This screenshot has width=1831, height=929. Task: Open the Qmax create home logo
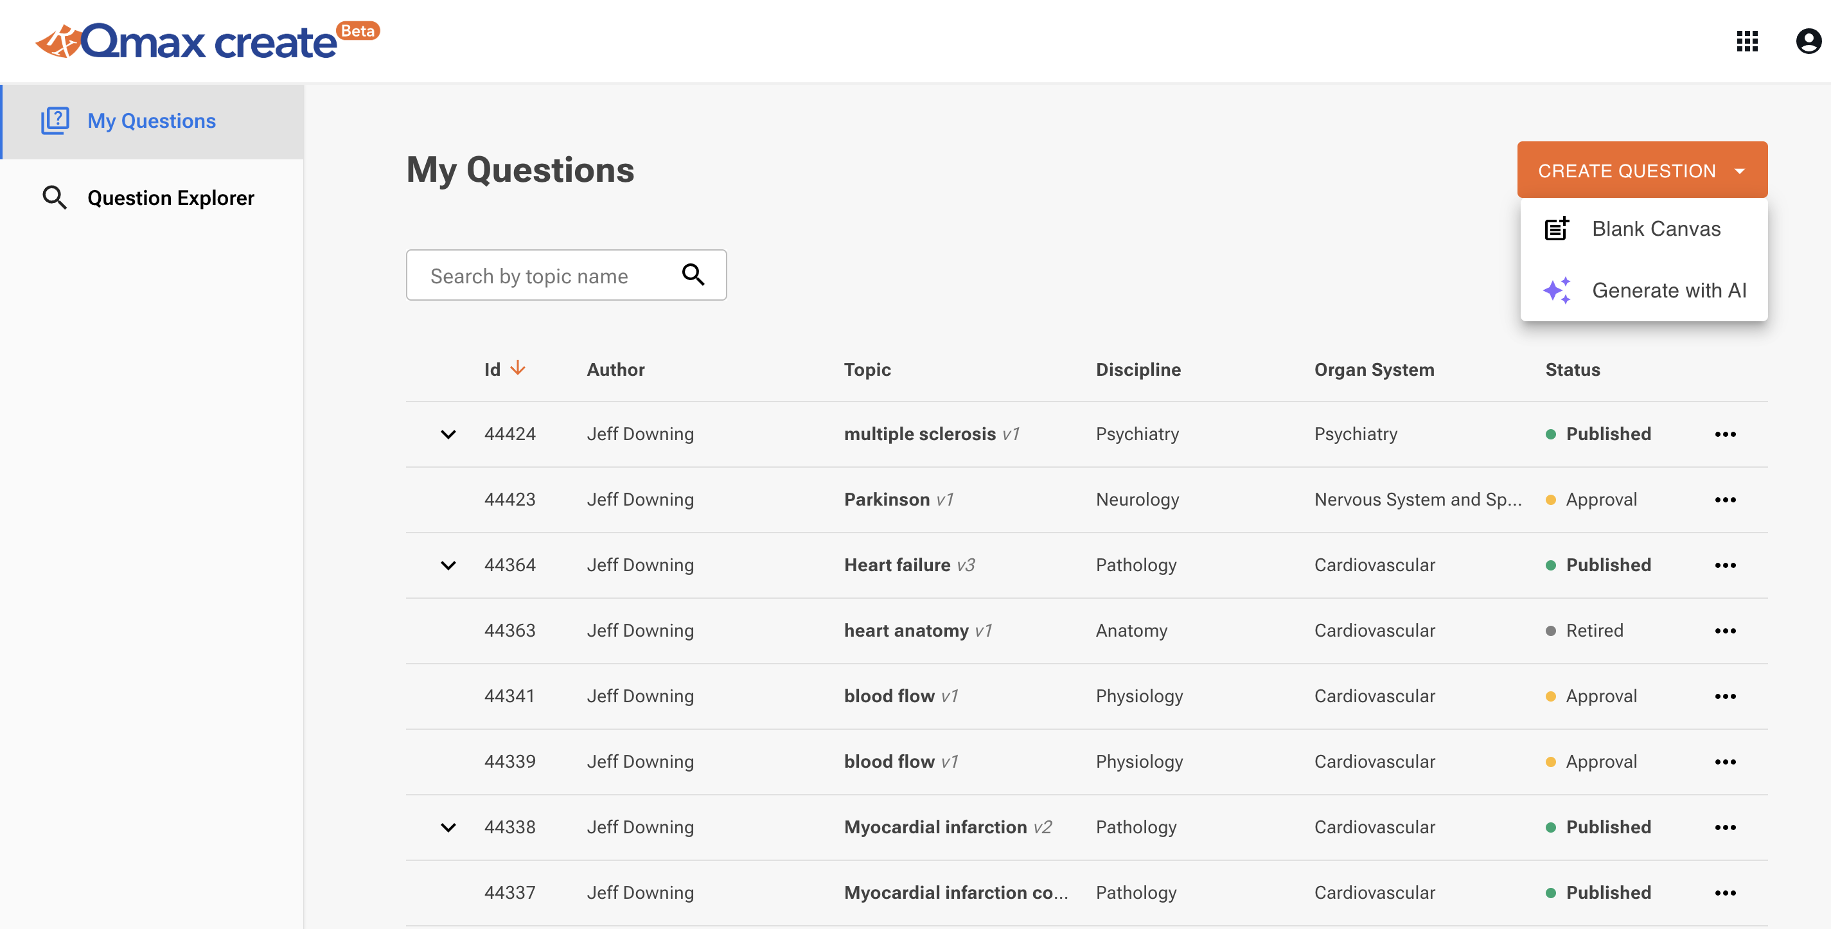pos(206,40)
